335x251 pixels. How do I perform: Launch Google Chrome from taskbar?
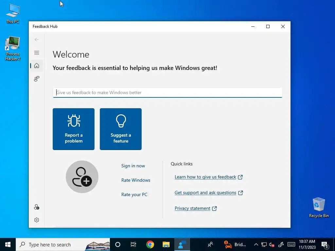click(150, 244)
